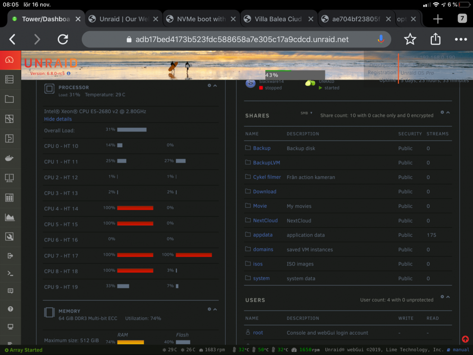Open the Shares folder icon in sidebar

(x=9, y=99)
